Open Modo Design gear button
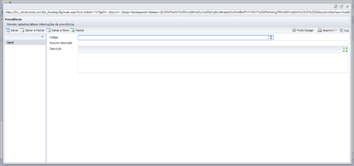This screenshot has height=166, width=354. [303, 30]
